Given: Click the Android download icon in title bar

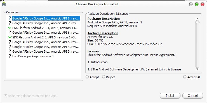Looking at the screenshot, I should pyautogui.click(x=4, y=4).
